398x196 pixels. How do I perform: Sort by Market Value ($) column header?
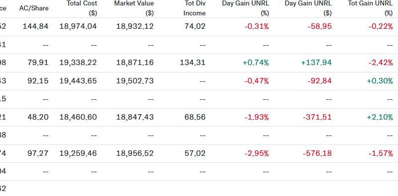pyautogui.click(x=134, y=8)
